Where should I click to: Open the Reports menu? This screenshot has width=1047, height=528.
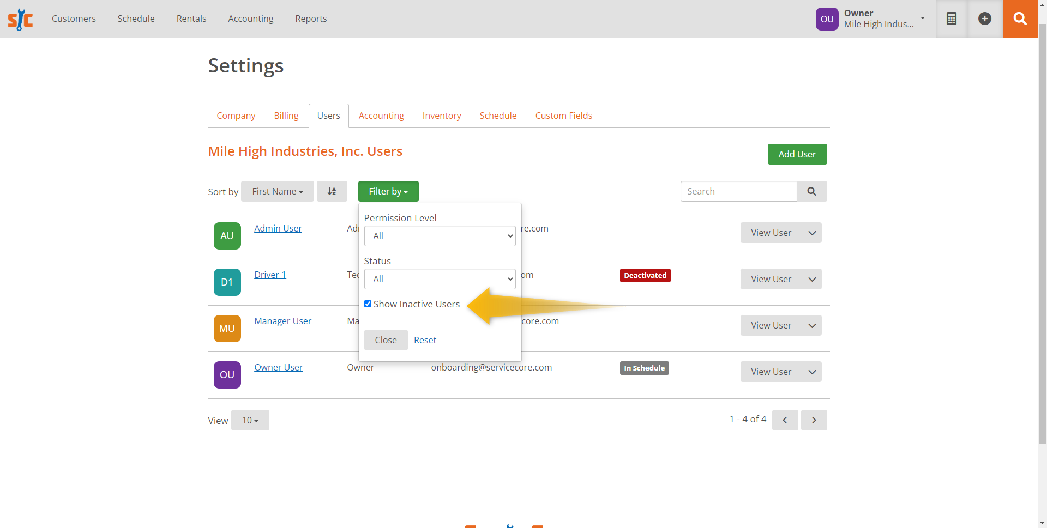[311, 19]
